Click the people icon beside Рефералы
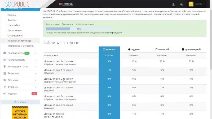Image resolution: width=212 pixels, height=119 pixels. 5,73
